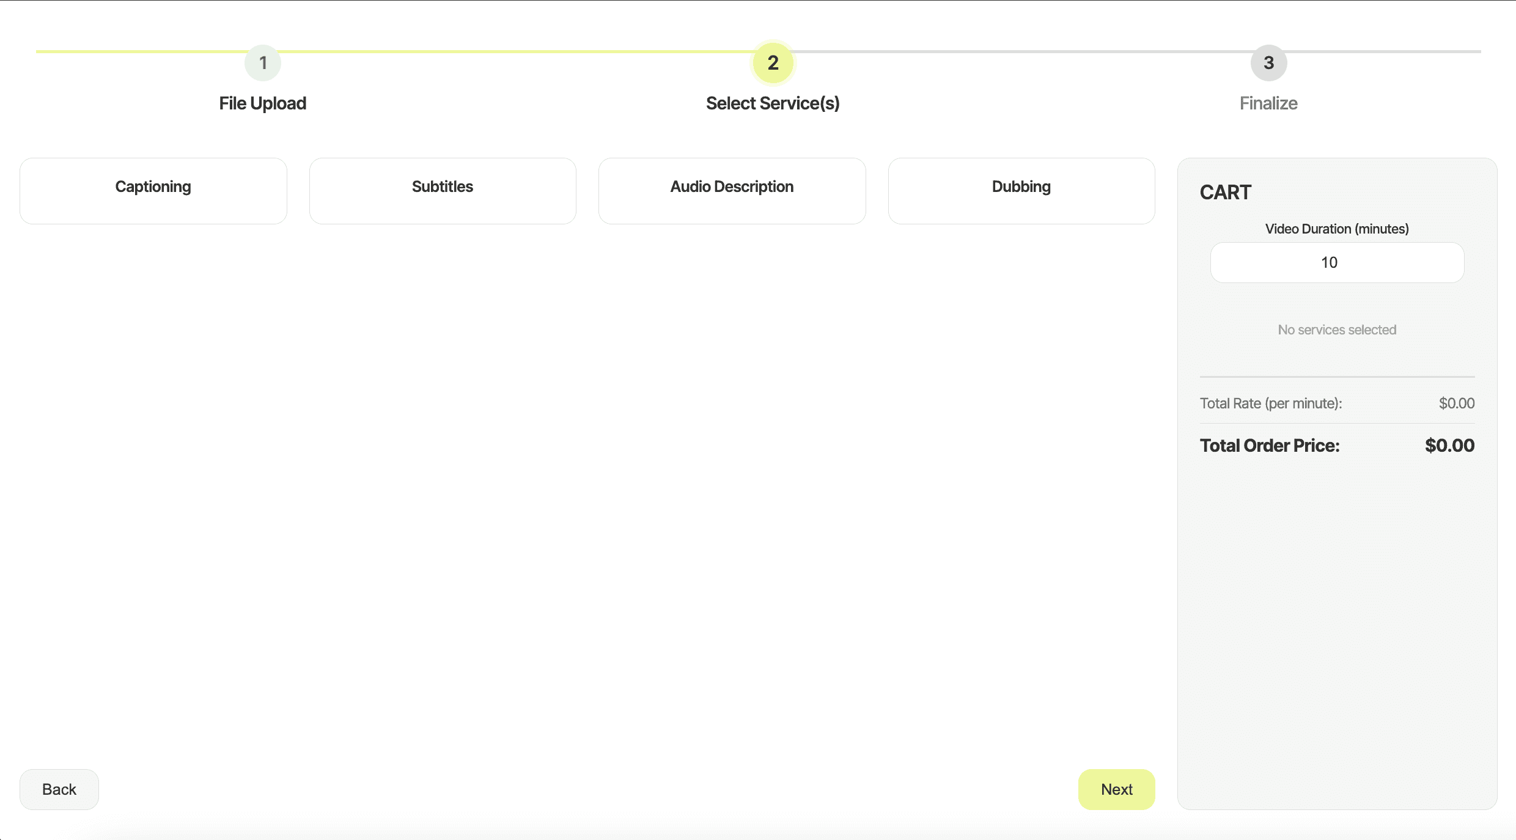Screen dimensions: 1516x840
Task: Click step 2 circle in progress bar
Action: (x=773, y=62)
